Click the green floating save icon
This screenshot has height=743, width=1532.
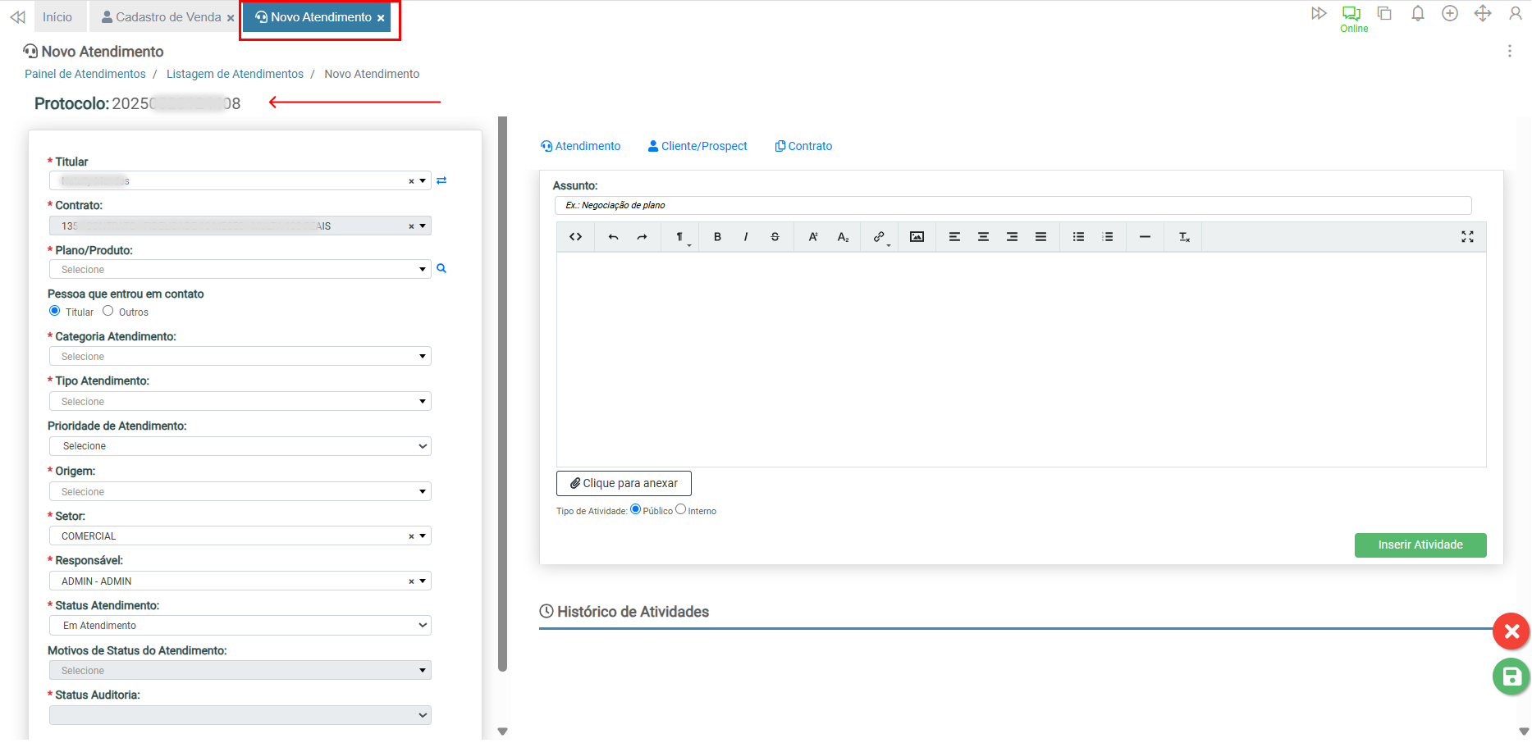(1511, 677)
